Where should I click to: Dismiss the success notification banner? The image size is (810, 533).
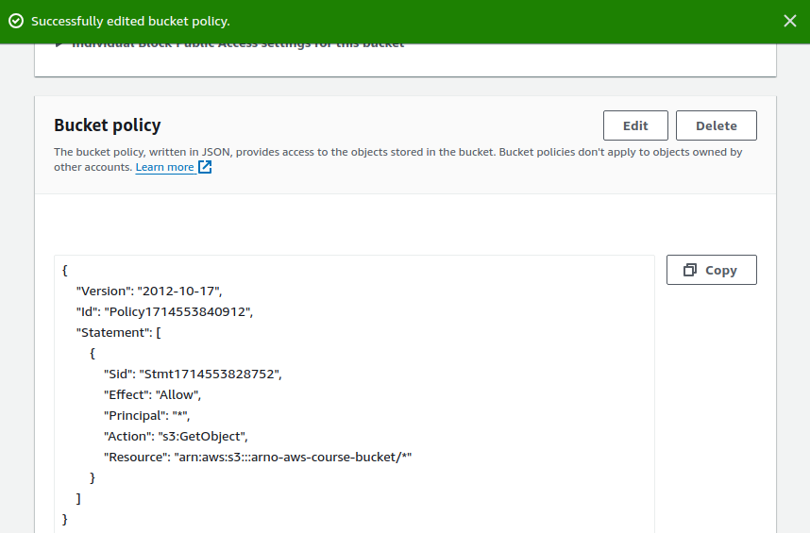click(x=789, y=21)
